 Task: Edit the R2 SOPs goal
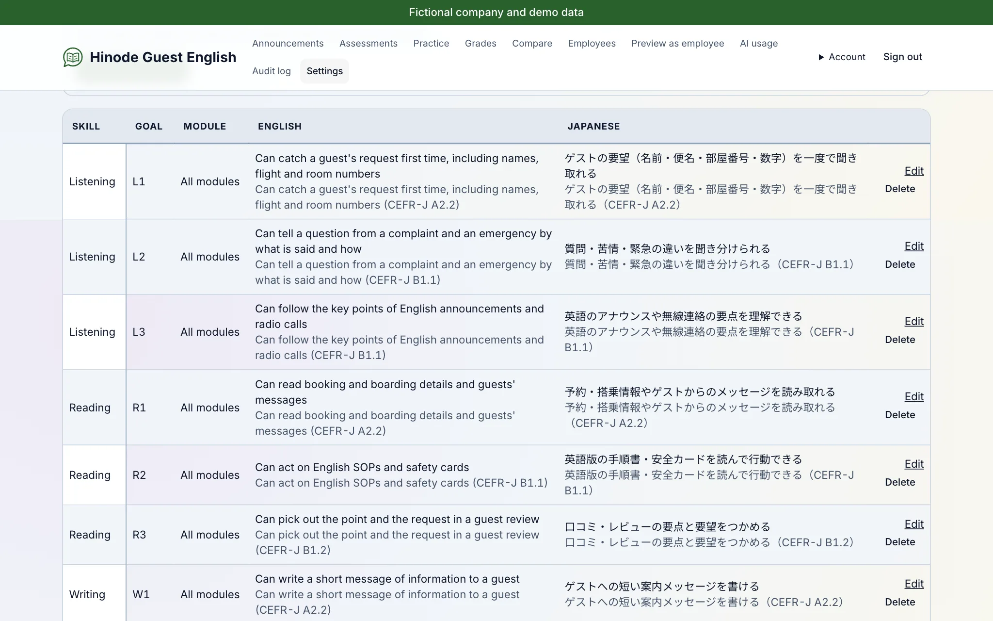(914, 464)
